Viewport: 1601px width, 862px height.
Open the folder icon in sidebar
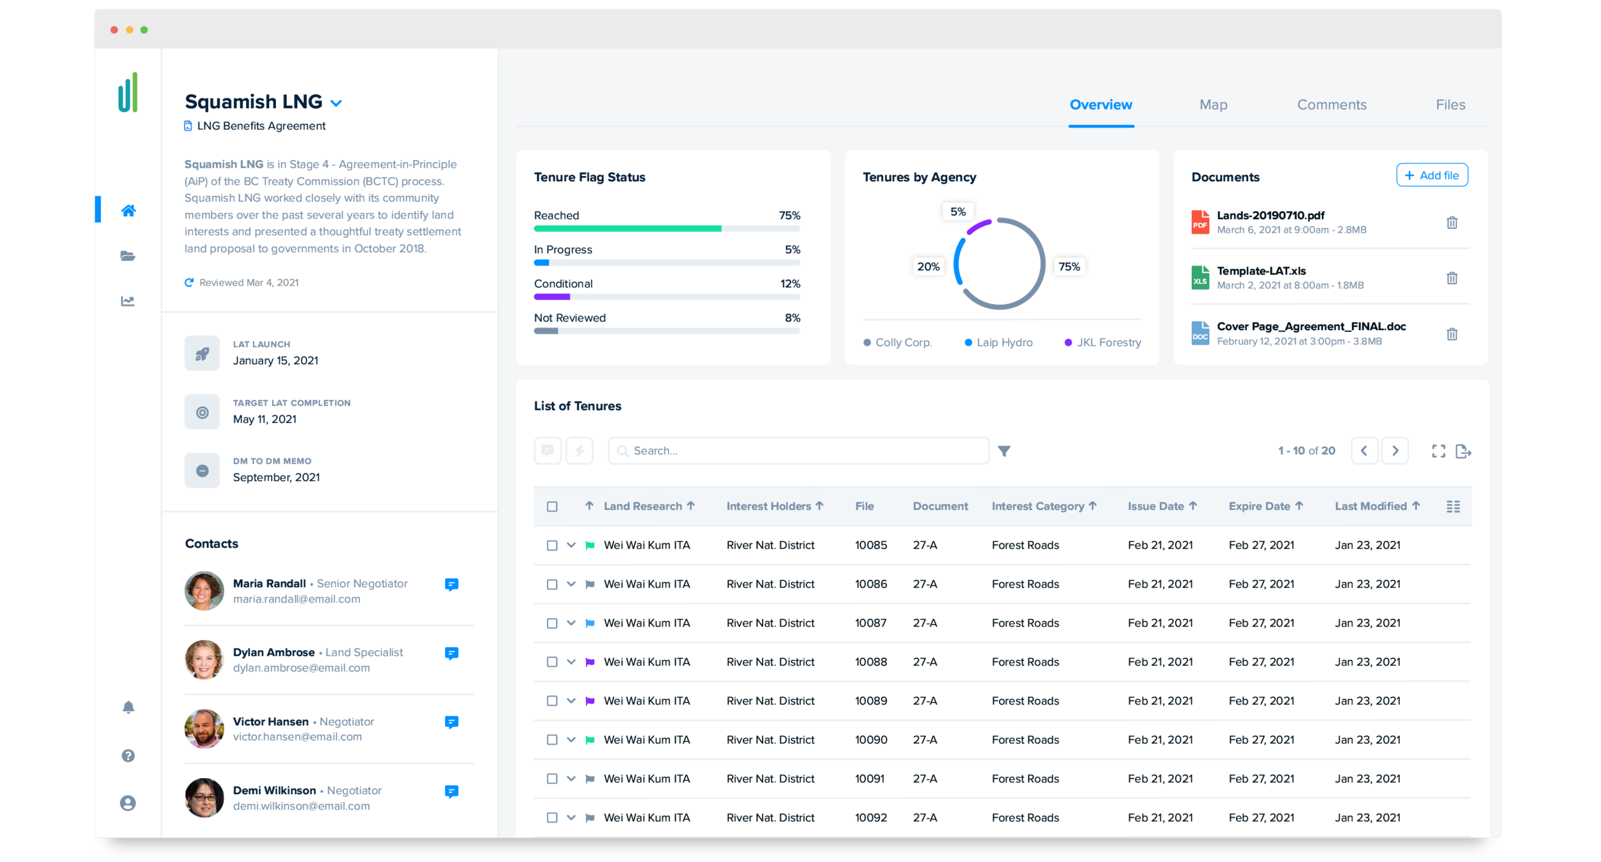(x=128, y=256)
